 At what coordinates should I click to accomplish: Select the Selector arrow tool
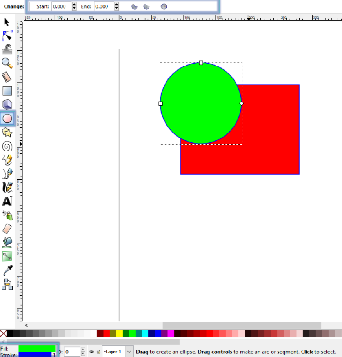click(7, 22)
